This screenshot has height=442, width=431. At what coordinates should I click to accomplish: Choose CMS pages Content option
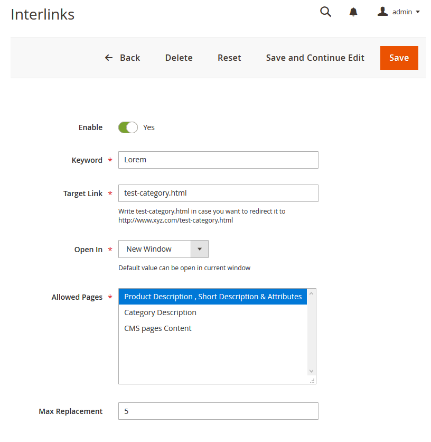click(x=157, y=328)
